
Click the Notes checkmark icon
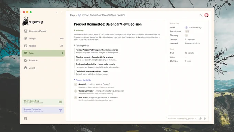pyautogui.click(x=187, y=27)
